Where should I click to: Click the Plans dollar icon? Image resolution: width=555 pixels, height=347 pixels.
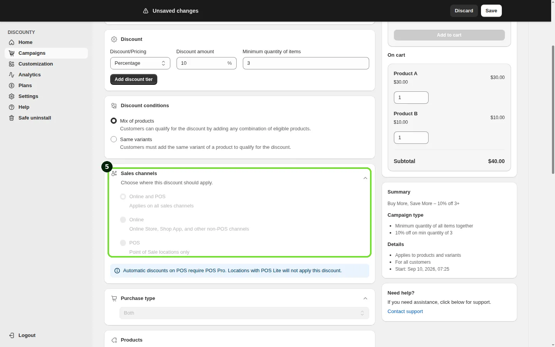click(x=12, y=86)
